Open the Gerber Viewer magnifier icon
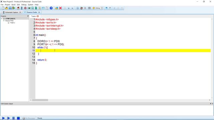Image resolution: width=214 pixels, height=120 pixels. 32,8
